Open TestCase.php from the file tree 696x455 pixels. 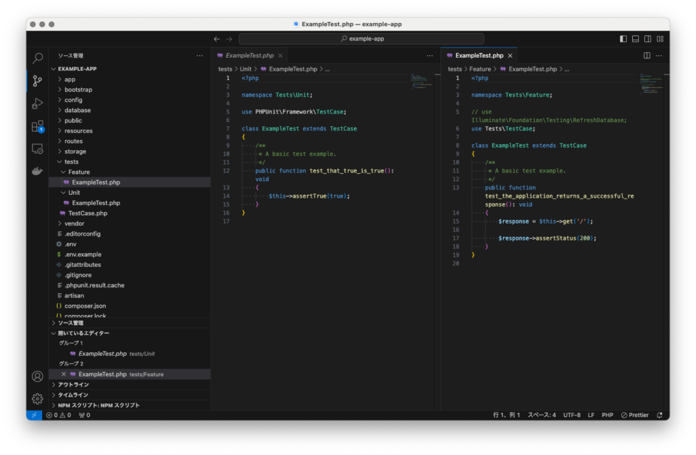88,213
